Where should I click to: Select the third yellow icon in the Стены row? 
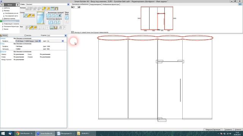(x=33, y=15)
